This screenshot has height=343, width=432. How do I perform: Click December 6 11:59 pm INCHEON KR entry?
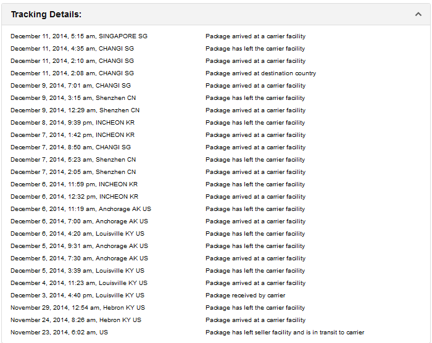point(74,184)
